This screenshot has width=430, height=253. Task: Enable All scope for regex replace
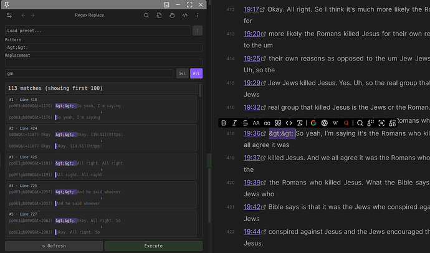point(196,73)
